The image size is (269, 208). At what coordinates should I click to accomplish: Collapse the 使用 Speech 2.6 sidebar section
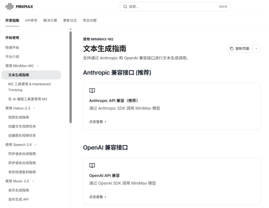coord(36,145)
